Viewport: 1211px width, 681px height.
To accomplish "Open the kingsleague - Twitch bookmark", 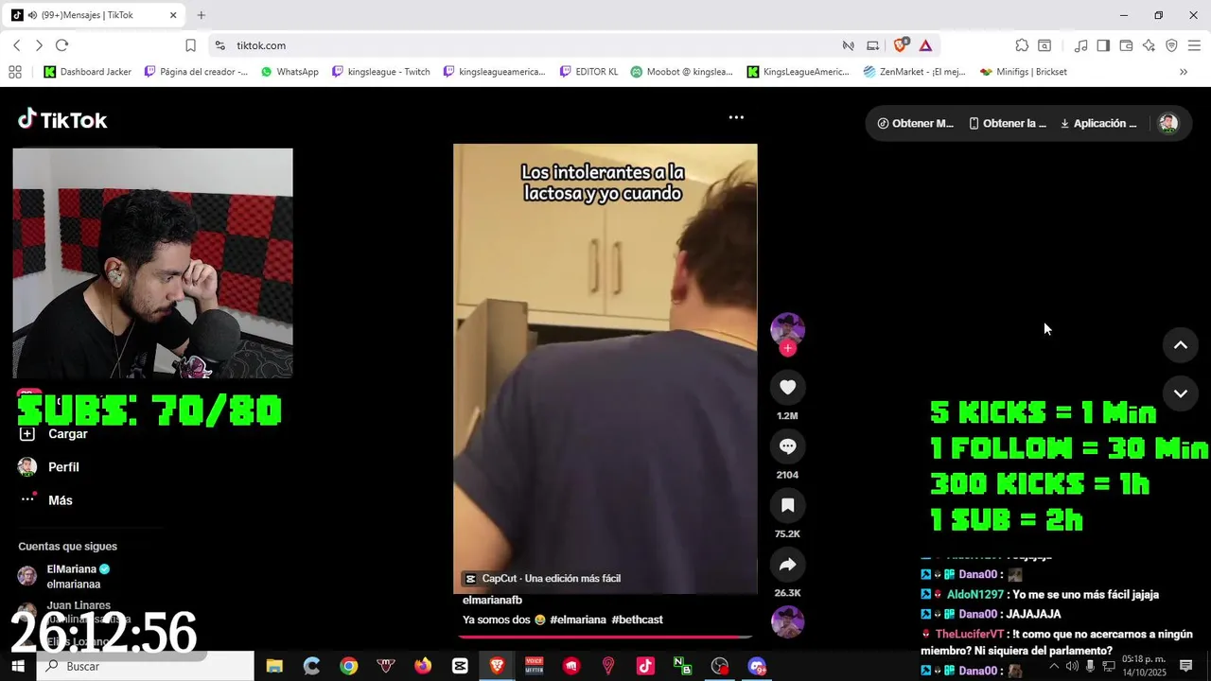I will click(x=381, y=72).
